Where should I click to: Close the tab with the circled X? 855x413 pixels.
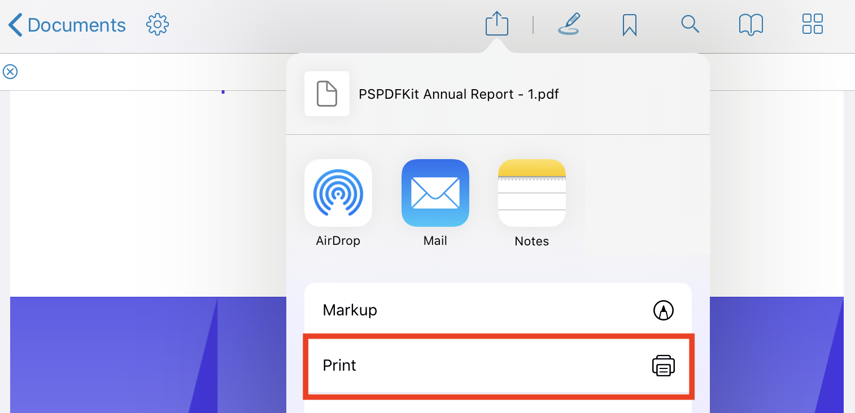tap(10, 72)
